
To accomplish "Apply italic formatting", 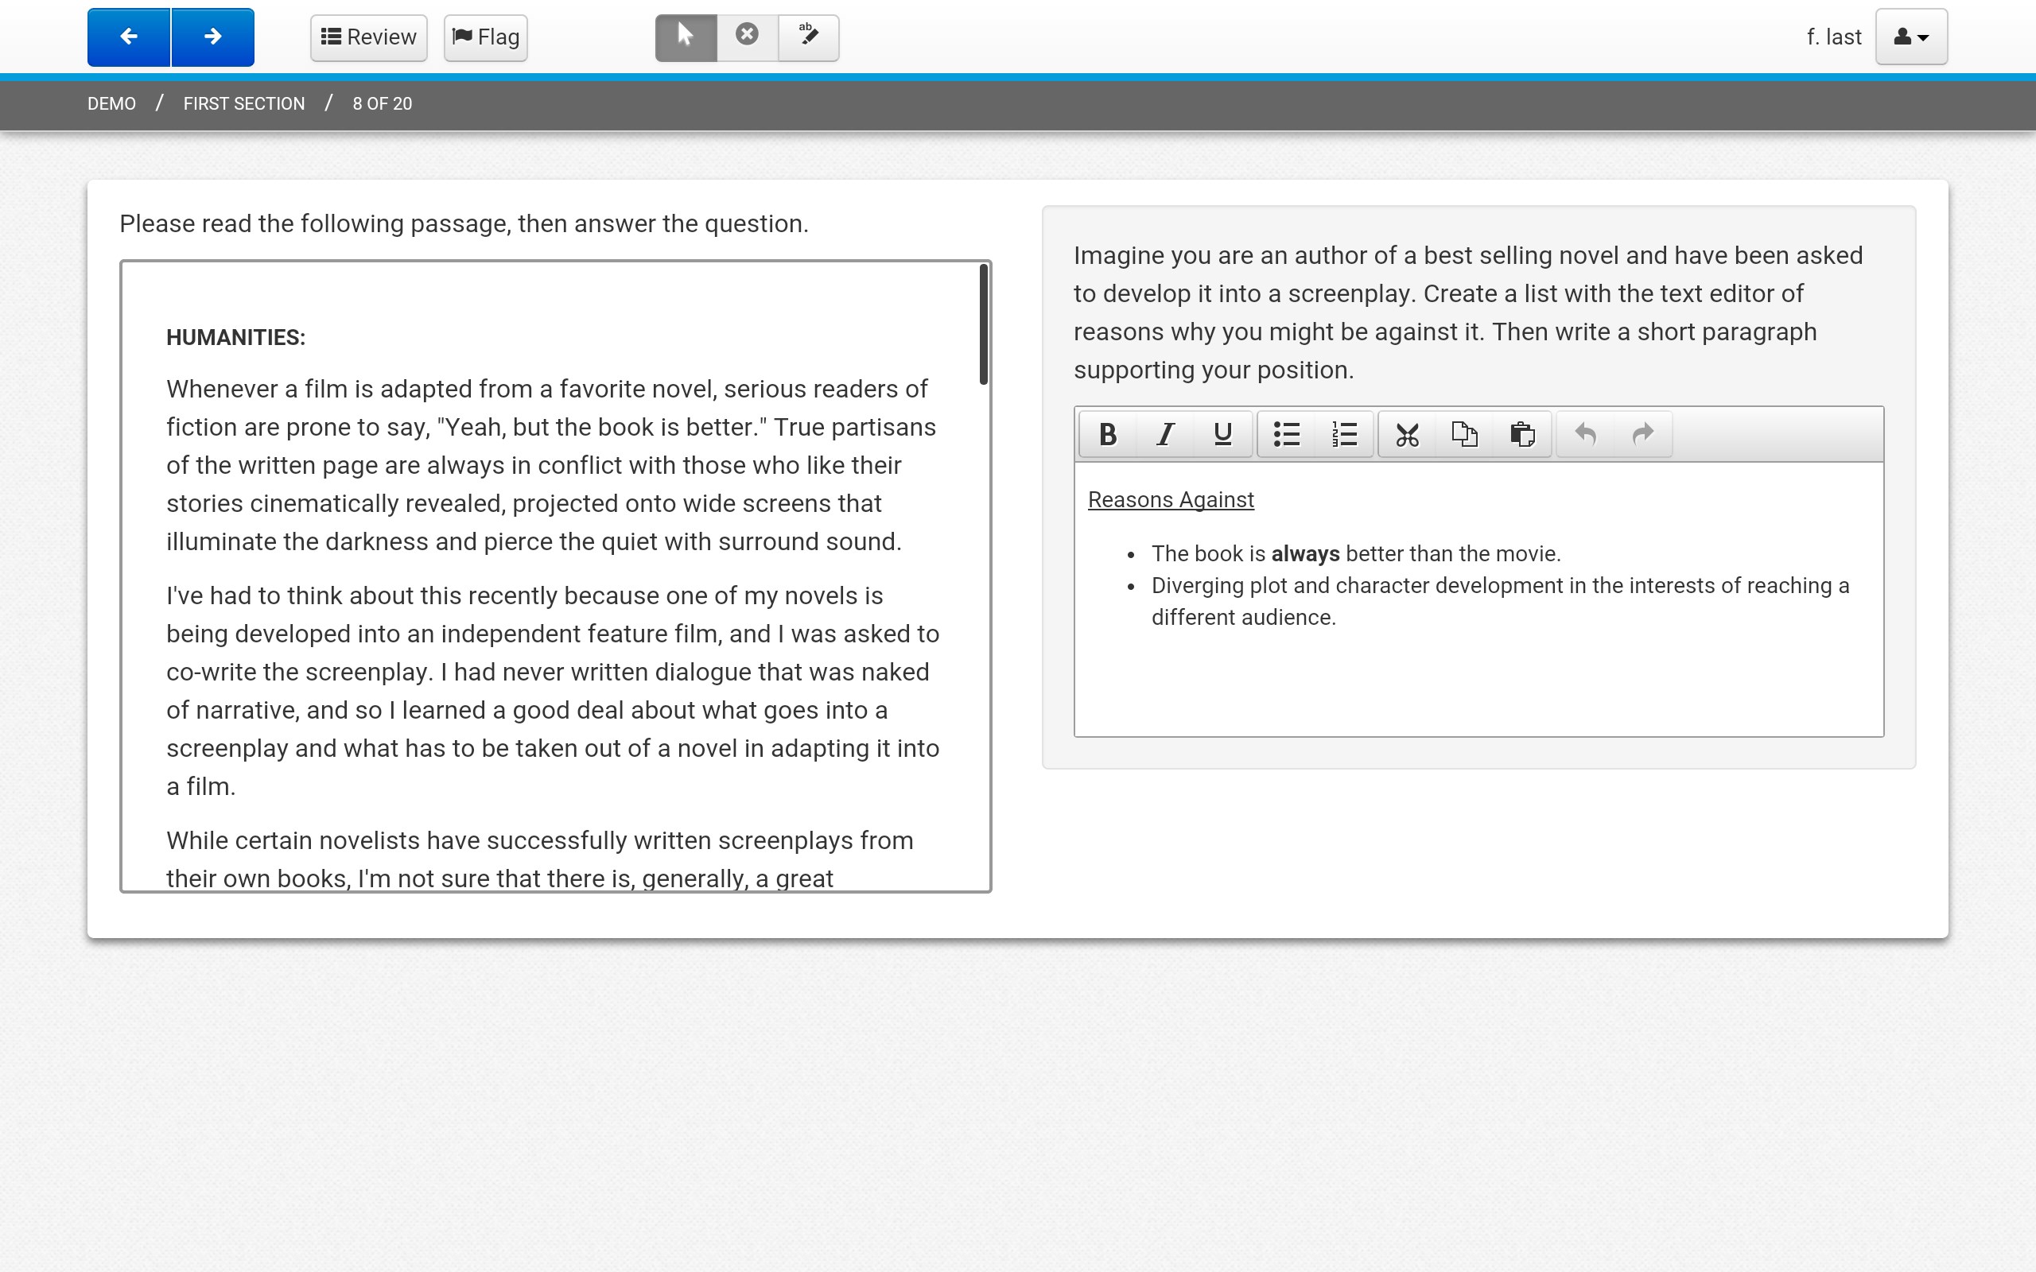I will 1165,433.
